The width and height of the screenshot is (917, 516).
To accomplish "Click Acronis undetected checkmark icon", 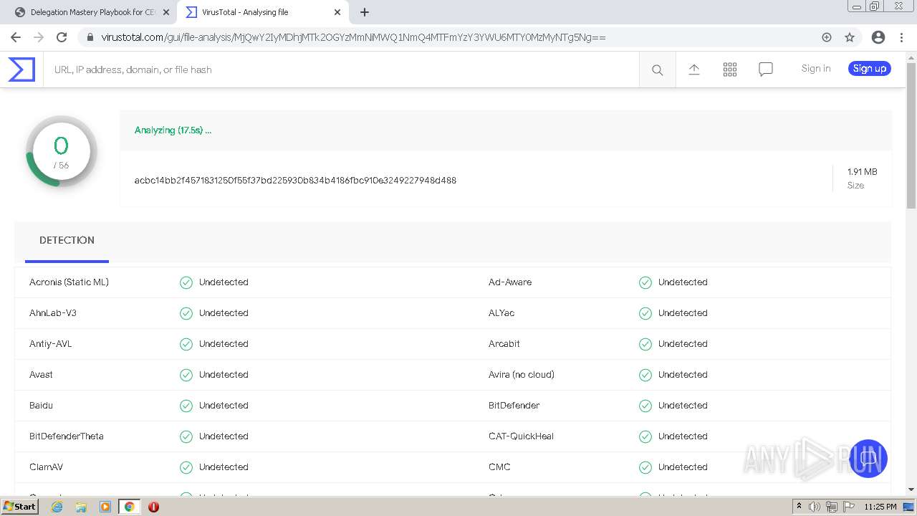I will coord(186,282).
